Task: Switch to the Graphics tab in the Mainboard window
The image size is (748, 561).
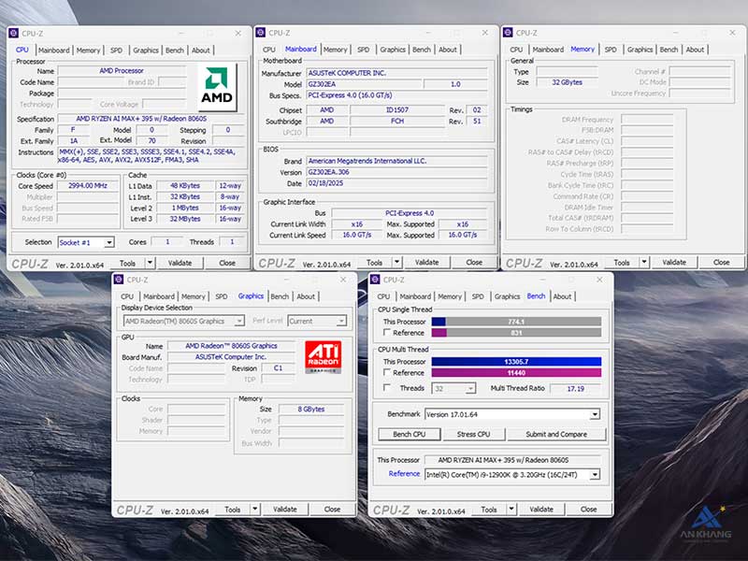Action: coord(393,50)
